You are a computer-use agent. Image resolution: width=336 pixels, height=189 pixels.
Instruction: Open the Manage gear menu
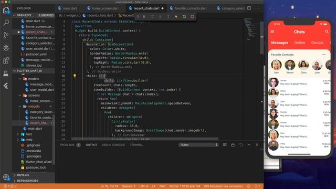6,177
